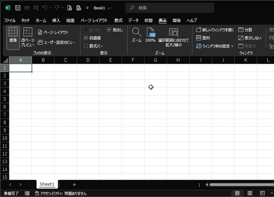
Task: Click page layout view icon in status bar
Action: pyautogui.click(x=250, y=193)
